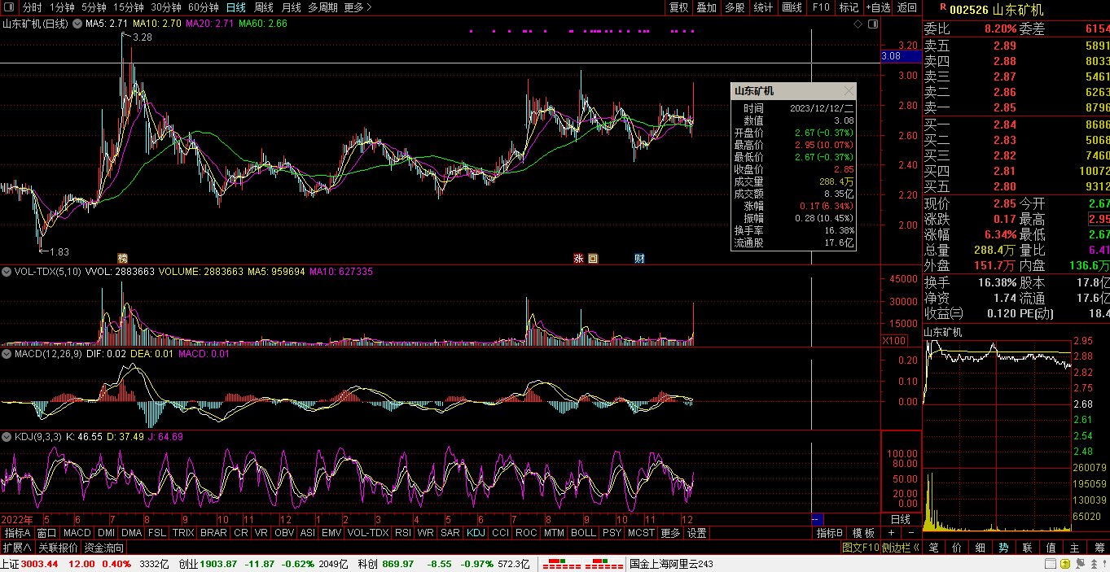Add stock to watchlist with +自选
The width and height of the screenshot is (1110, 572).
click(878, 7)
